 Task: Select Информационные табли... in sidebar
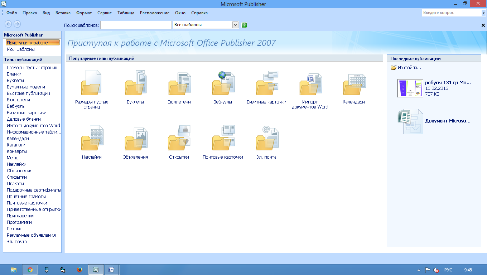34,132
